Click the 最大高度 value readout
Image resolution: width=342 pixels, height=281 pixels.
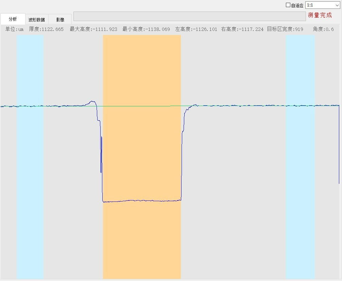(93, 29)
